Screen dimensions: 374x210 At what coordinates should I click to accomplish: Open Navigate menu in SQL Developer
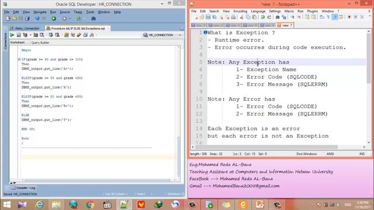click(40, 12)
